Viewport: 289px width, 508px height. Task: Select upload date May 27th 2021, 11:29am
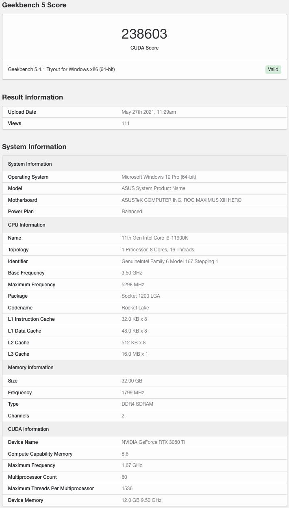149,112
